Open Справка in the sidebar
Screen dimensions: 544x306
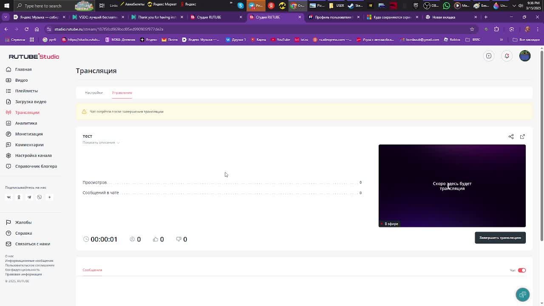23,233
